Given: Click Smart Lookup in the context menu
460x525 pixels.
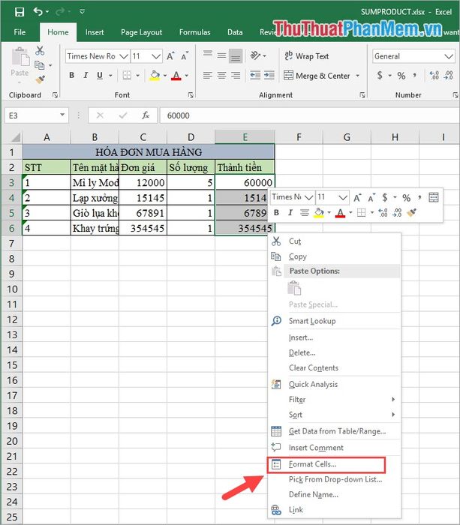Looking at the screenshot, I should pos(335,321).
